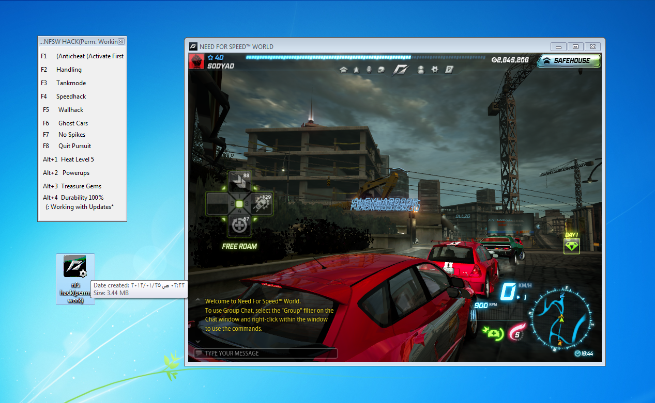Click the chat scroll down arrow
The width and height of the screenshot is (655, 403).
197,342
